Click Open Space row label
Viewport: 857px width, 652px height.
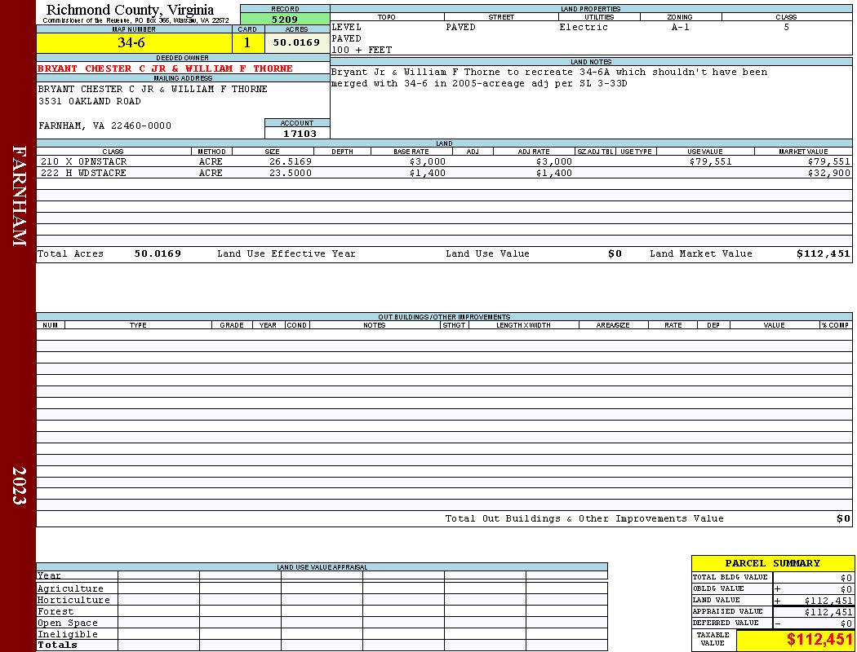(68, 623)
